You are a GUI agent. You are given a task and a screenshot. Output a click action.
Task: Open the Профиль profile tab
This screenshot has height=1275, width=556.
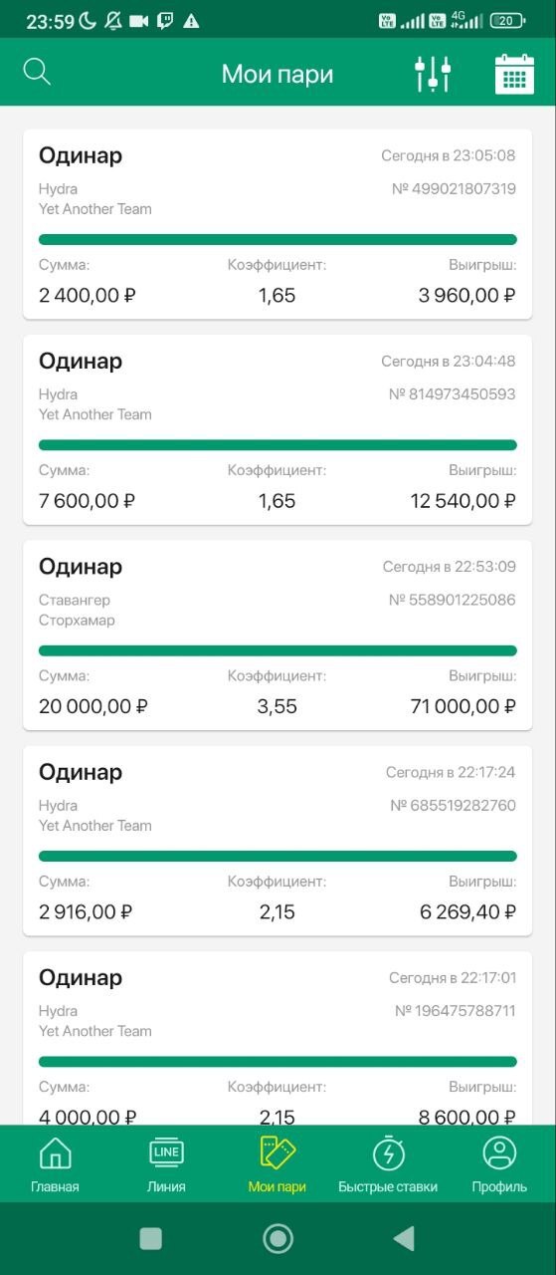coord(499,1164)
